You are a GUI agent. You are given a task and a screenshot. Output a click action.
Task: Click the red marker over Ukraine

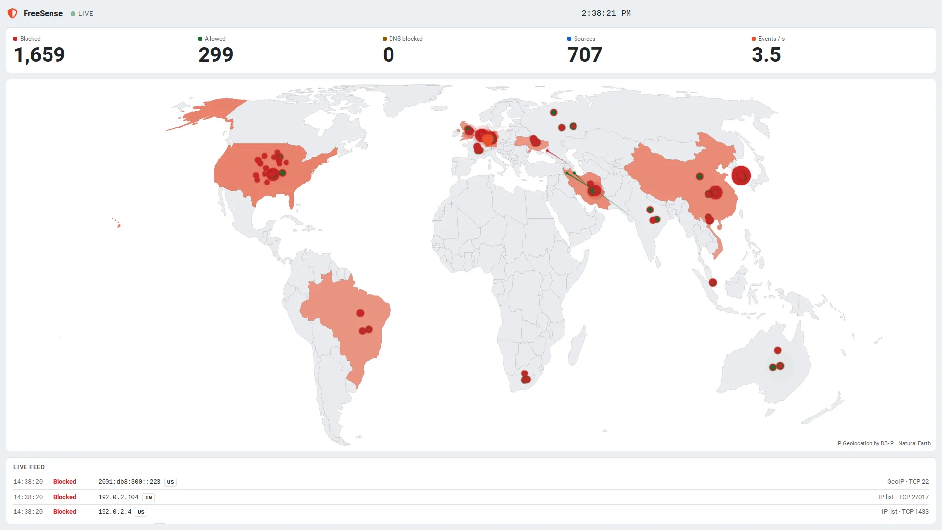(535, 141)
